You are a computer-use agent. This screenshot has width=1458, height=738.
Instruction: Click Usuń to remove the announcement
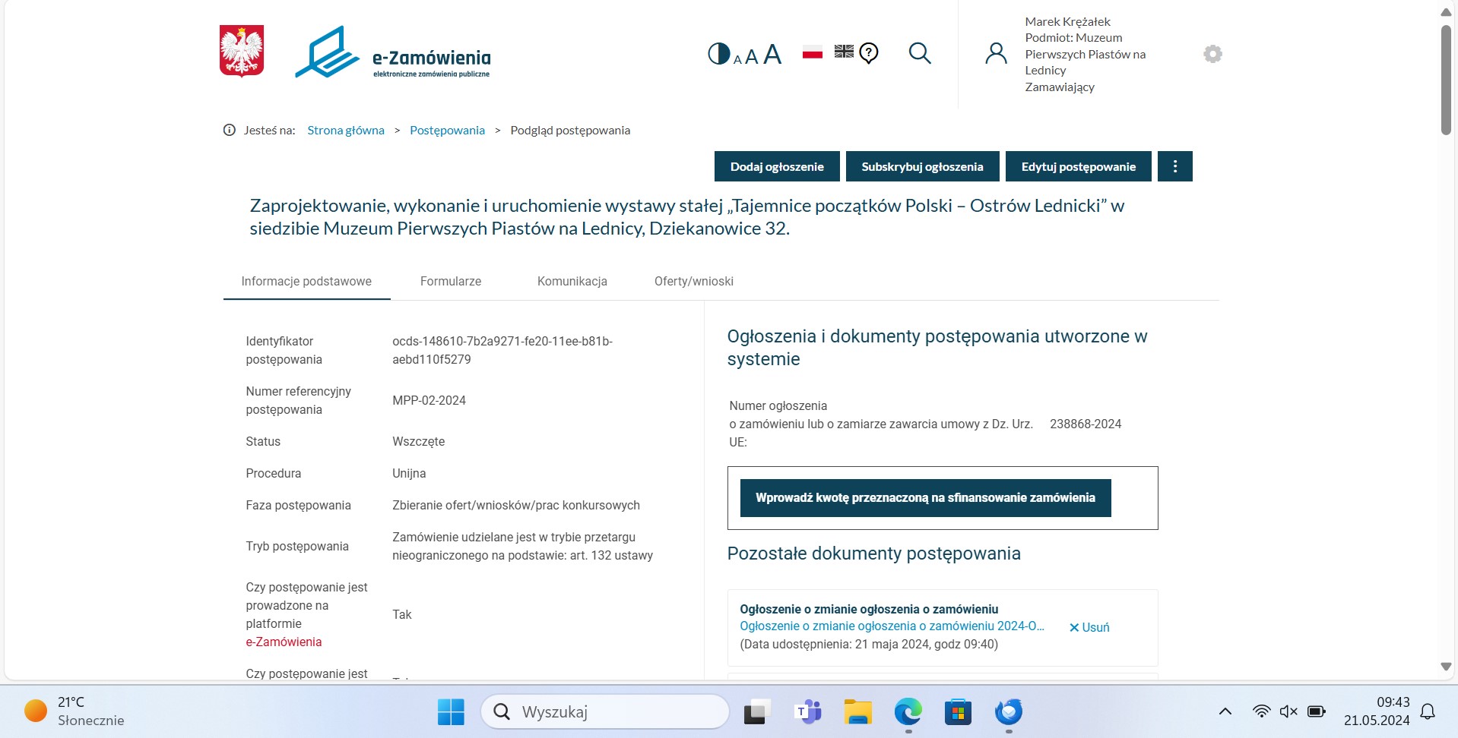(x=1089, y=627)
